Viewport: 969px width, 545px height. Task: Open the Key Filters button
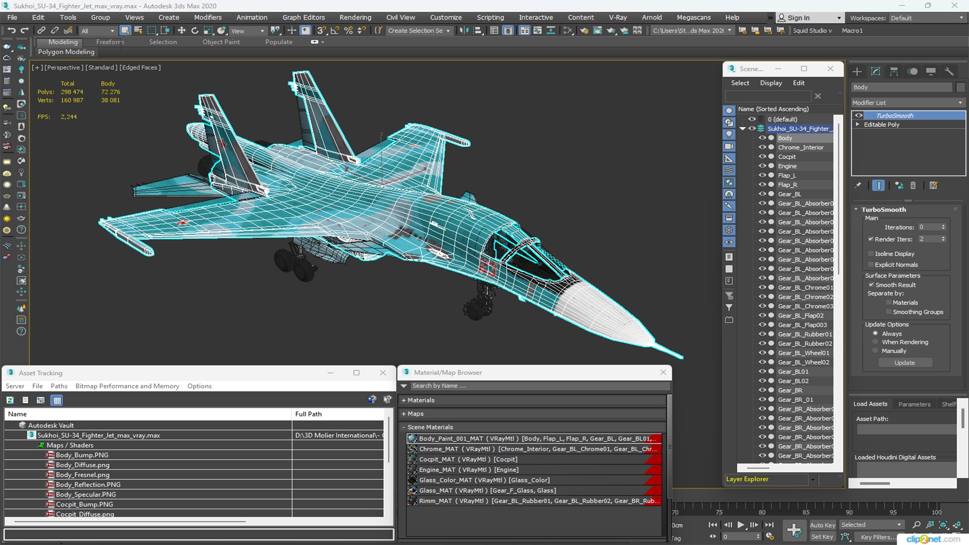coord(876,537)
